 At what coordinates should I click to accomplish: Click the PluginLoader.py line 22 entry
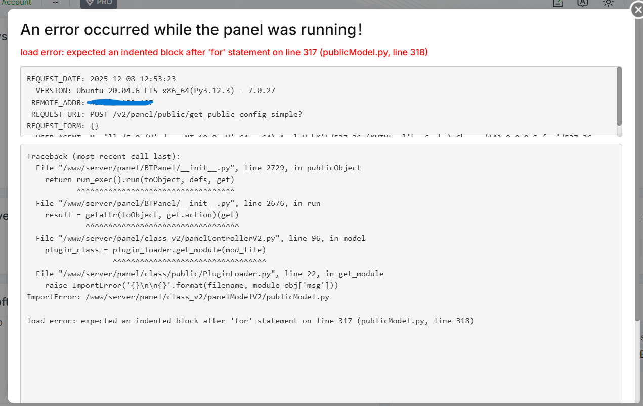pyautogui.click(x=209, y=274)
